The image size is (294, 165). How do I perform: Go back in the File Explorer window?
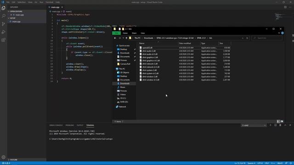click(x=115, y=38)
